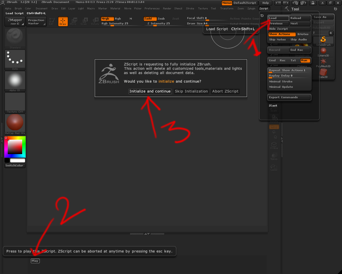The height and width of the screenshot is (274, 342).
Task: Toggle the Zcut button
Action: tap(176, 19)
